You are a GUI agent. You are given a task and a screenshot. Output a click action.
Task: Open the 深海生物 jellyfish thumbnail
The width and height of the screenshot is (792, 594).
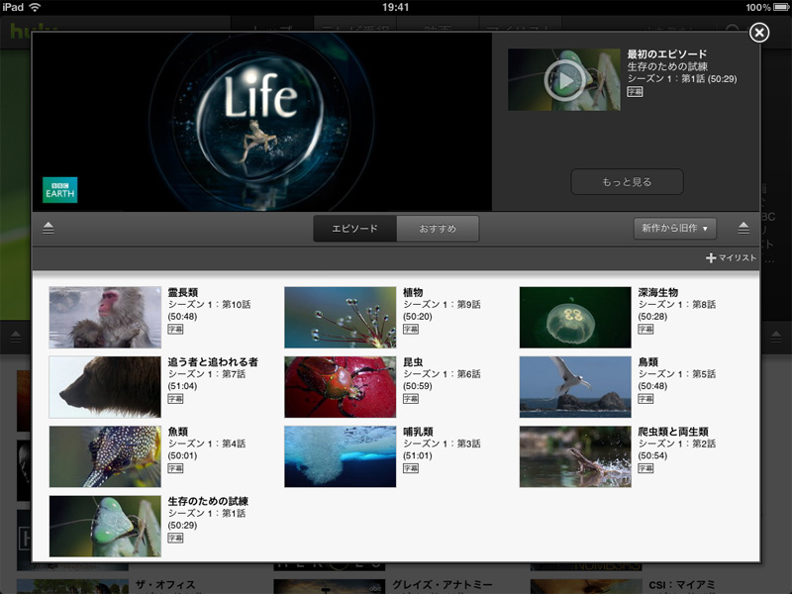tap(575, 317)
